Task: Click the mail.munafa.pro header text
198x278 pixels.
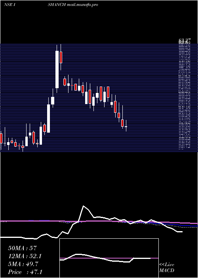Action: (x=82, y=5)
